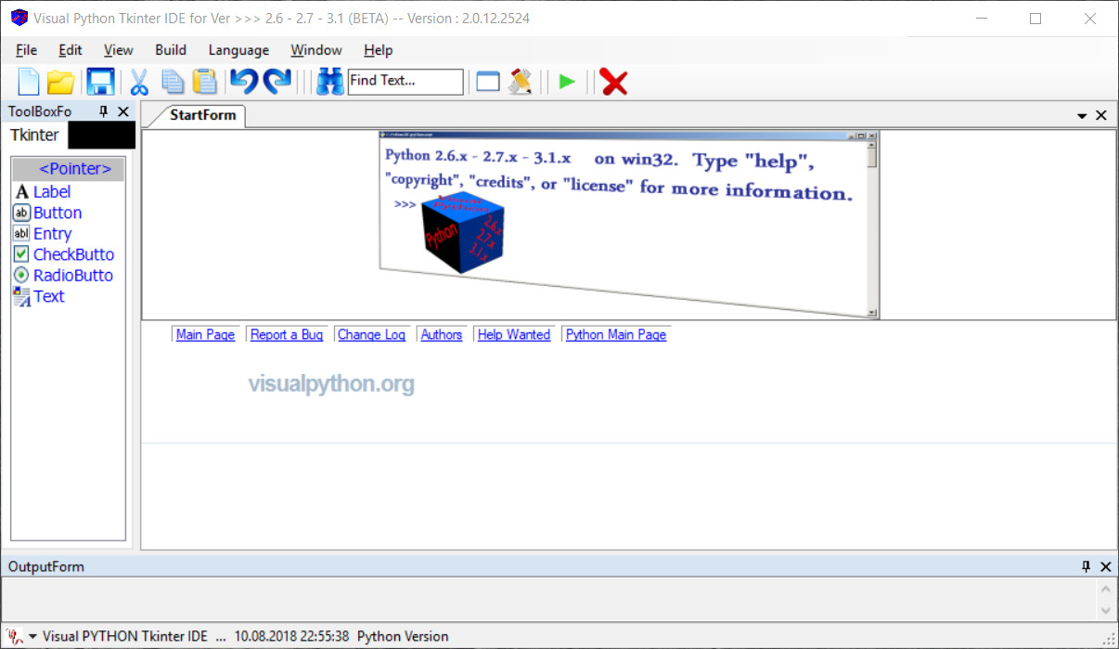The image size is (1119, 649).
Task: Click the status bar date and time
Action: click(291, 636)
